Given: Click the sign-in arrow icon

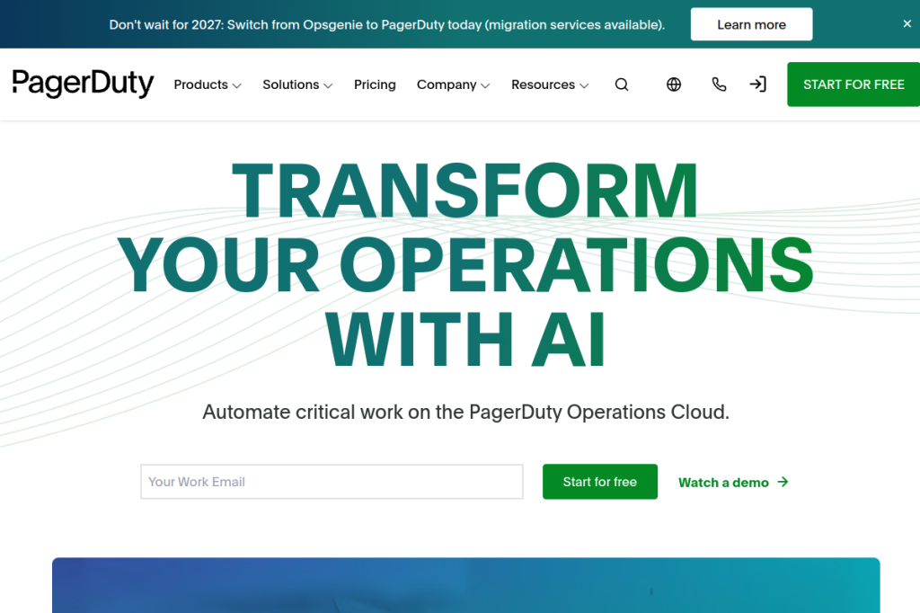Looking at the screenshot, I should [x=757, y=84].
